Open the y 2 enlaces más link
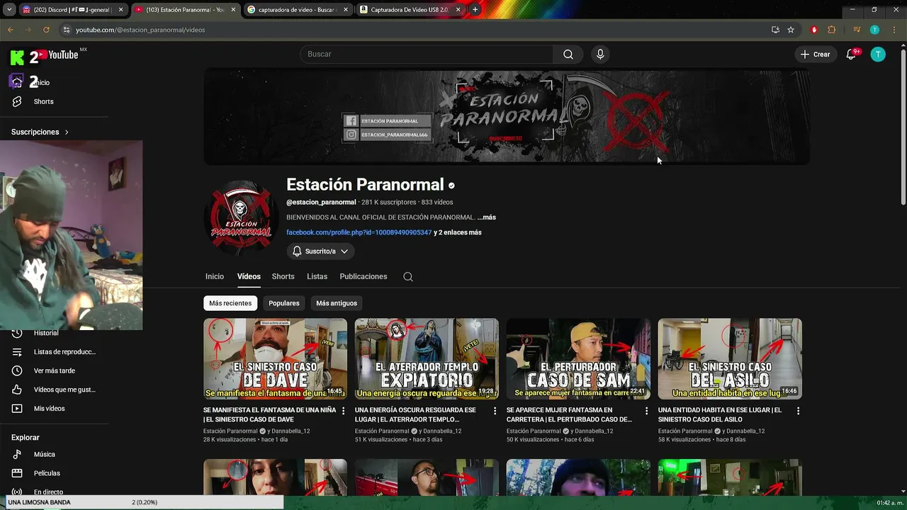The image size is (907, 510). (458, 232)
